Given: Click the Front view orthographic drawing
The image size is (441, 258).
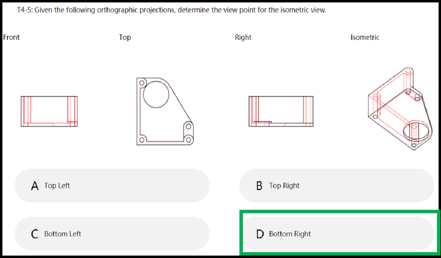Looking at the screenshot, I should pyautogui.click(x=49, y=111).
